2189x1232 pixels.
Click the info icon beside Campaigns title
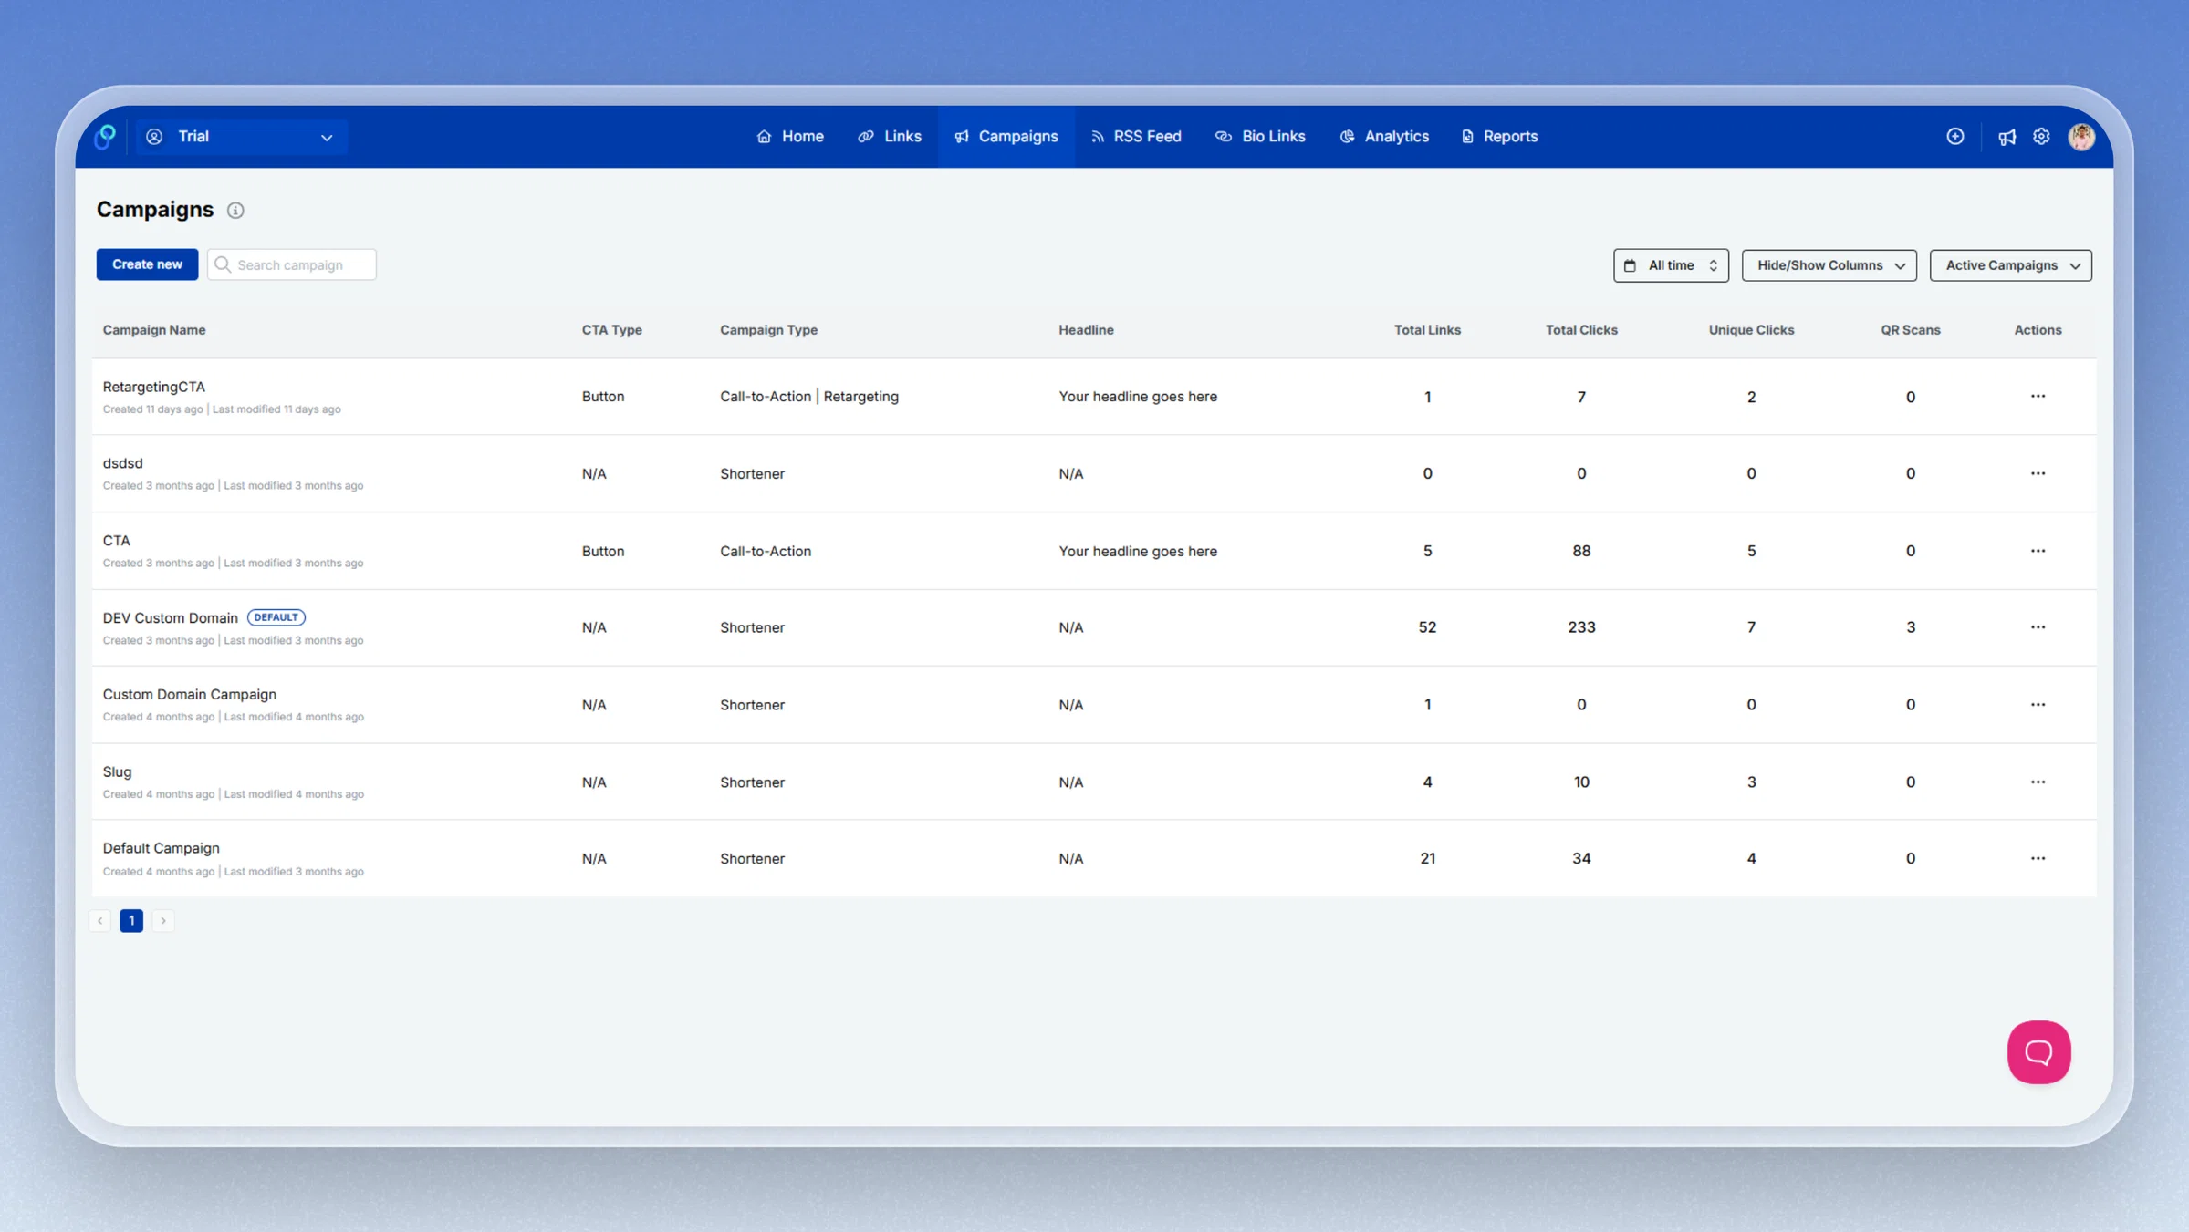coord(235,211)
